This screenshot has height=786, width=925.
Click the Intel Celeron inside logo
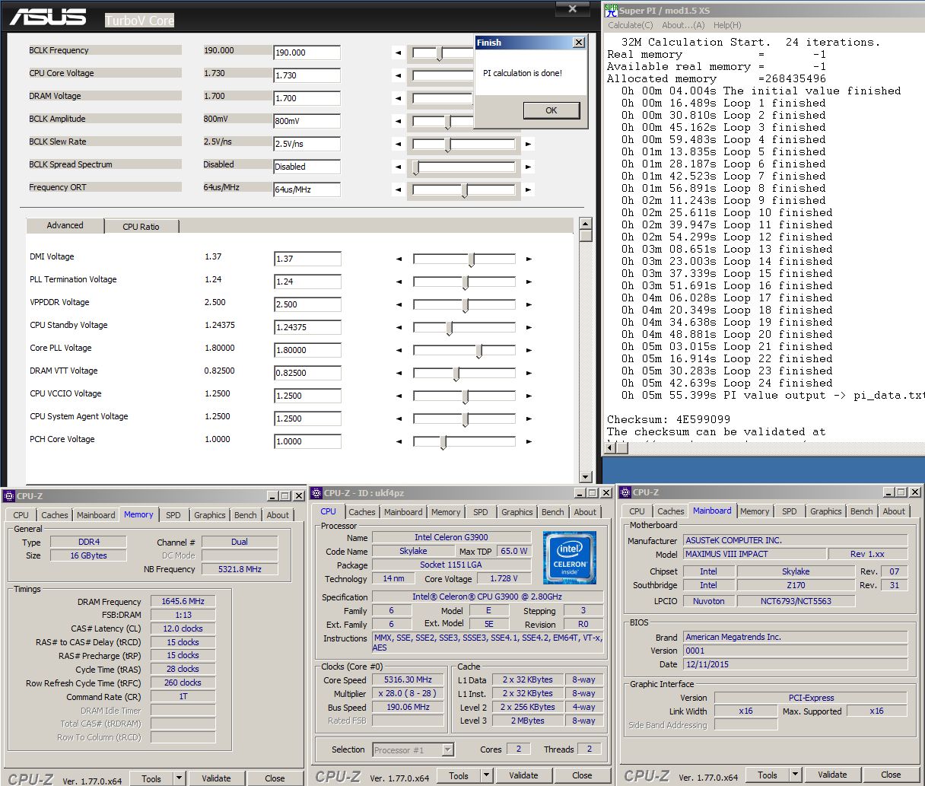click(570, 558)
